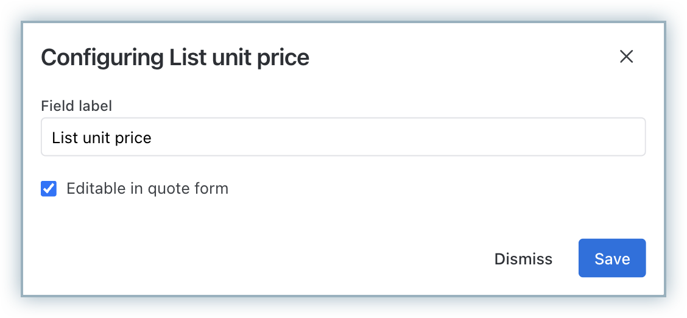Click the 'Configuring List unit price' dialog title
Screen dimensions: 687x318
[x=175, y=58]
